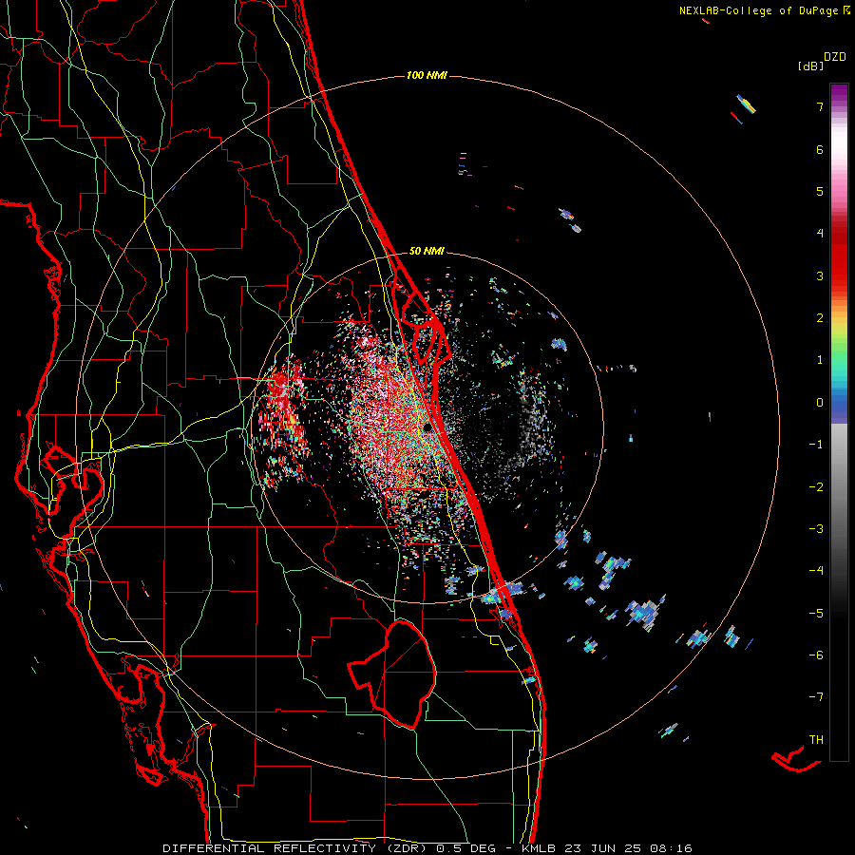The height and width of the screenshot is (855, 855).
Task: Click the -1 value on the color scale
Action: coord(816,445)
